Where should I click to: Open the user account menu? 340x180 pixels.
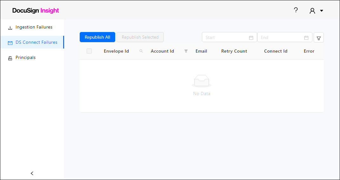click(321, 11)
